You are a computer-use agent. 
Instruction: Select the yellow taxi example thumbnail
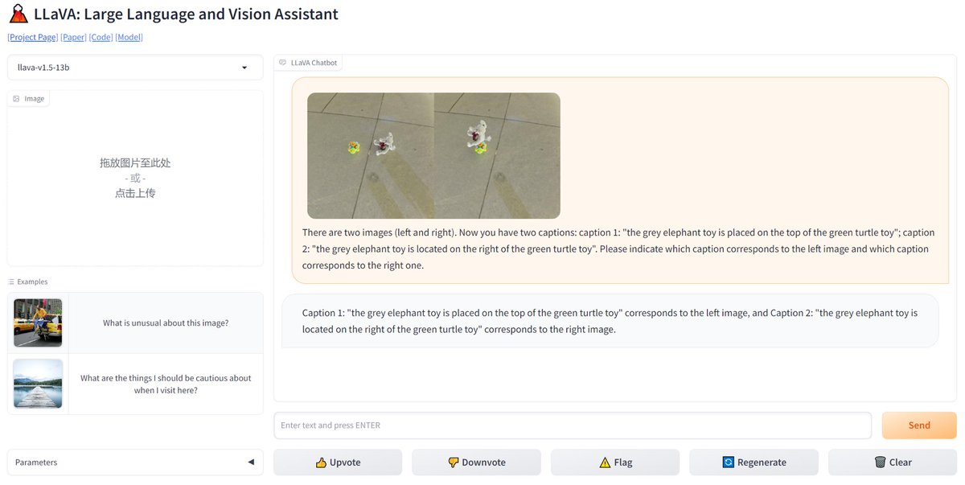[38, 323]
